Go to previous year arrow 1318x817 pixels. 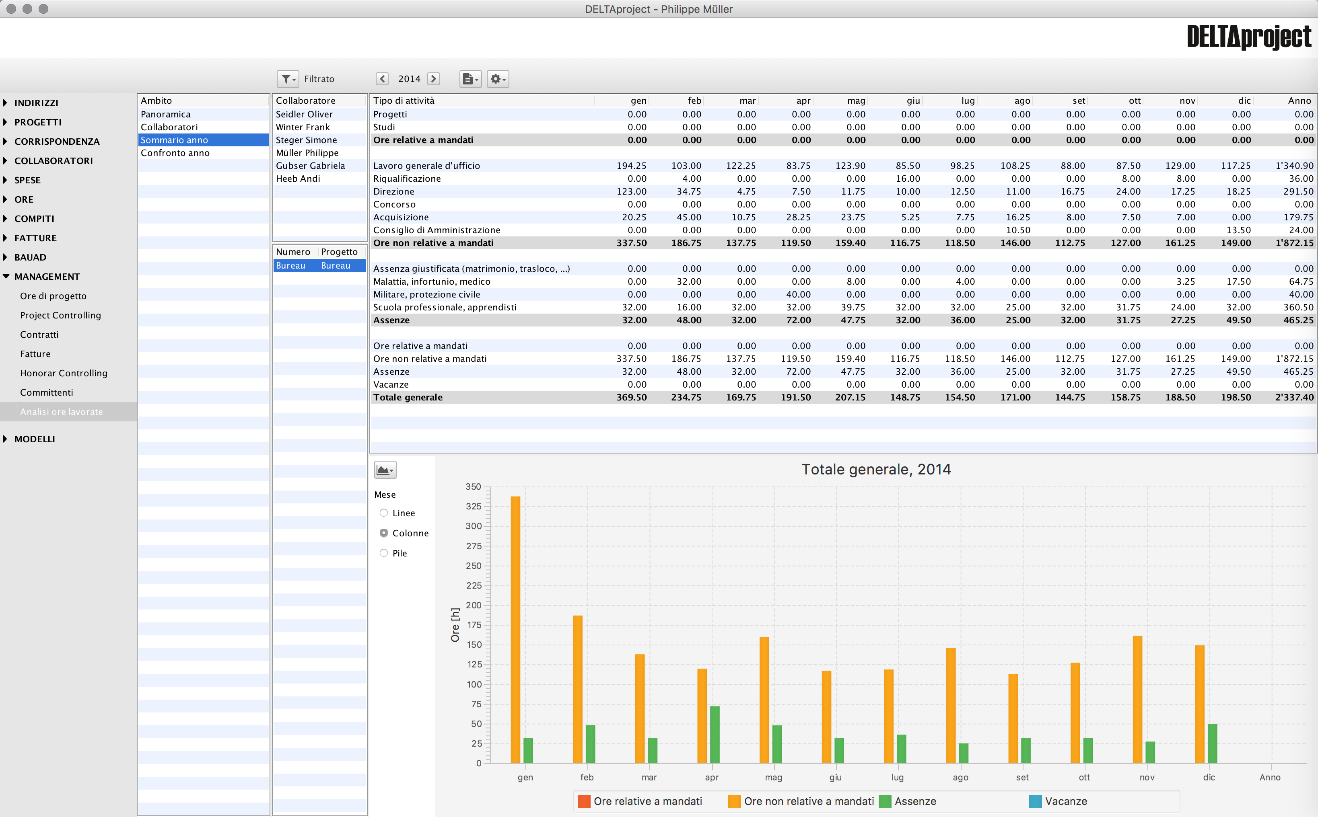pyautogui.click(x=382, y=79)
